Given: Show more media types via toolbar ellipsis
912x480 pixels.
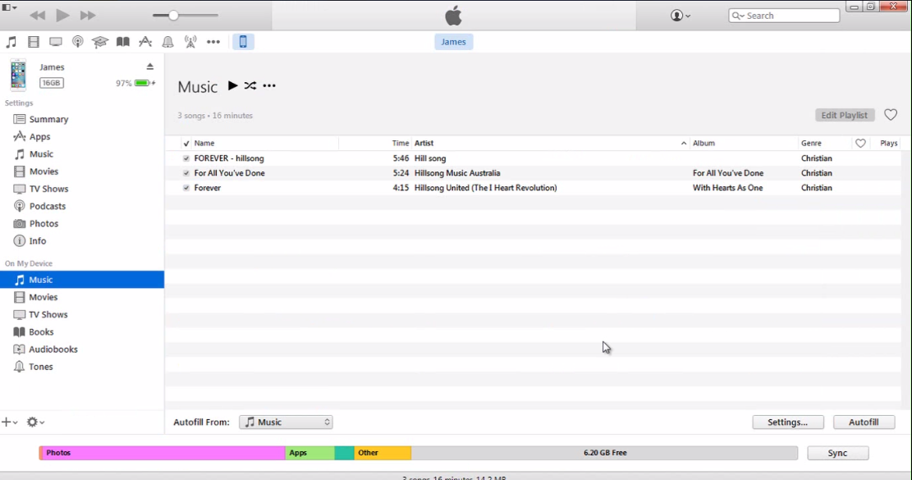Looking at the screenshot, I should click(x=213, y=42).
